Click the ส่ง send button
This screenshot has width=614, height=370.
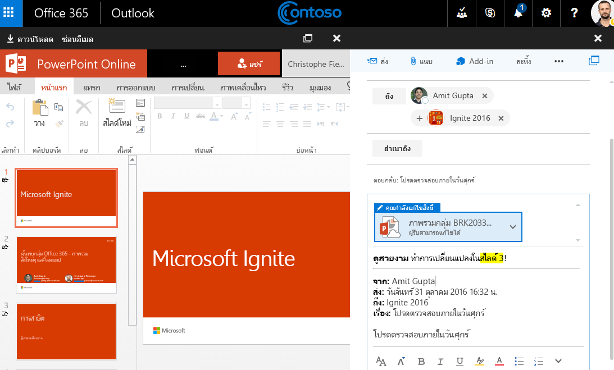[x=378, y=61]
